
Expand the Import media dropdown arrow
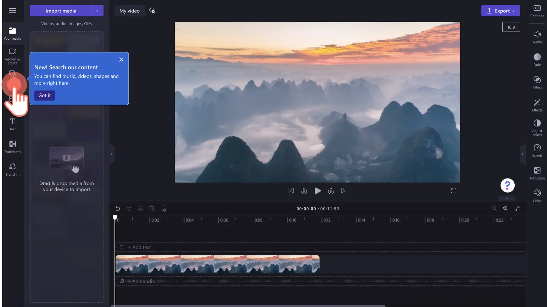click(98, 11)
